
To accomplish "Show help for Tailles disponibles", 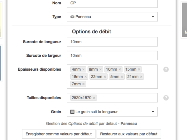I will (166, 98).
